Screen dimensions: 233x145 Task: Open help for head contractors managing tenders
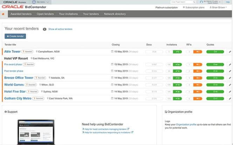pos(105,129)
